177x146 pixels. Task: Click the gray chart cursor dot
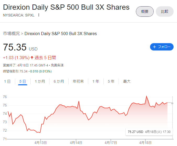point(172,103)
